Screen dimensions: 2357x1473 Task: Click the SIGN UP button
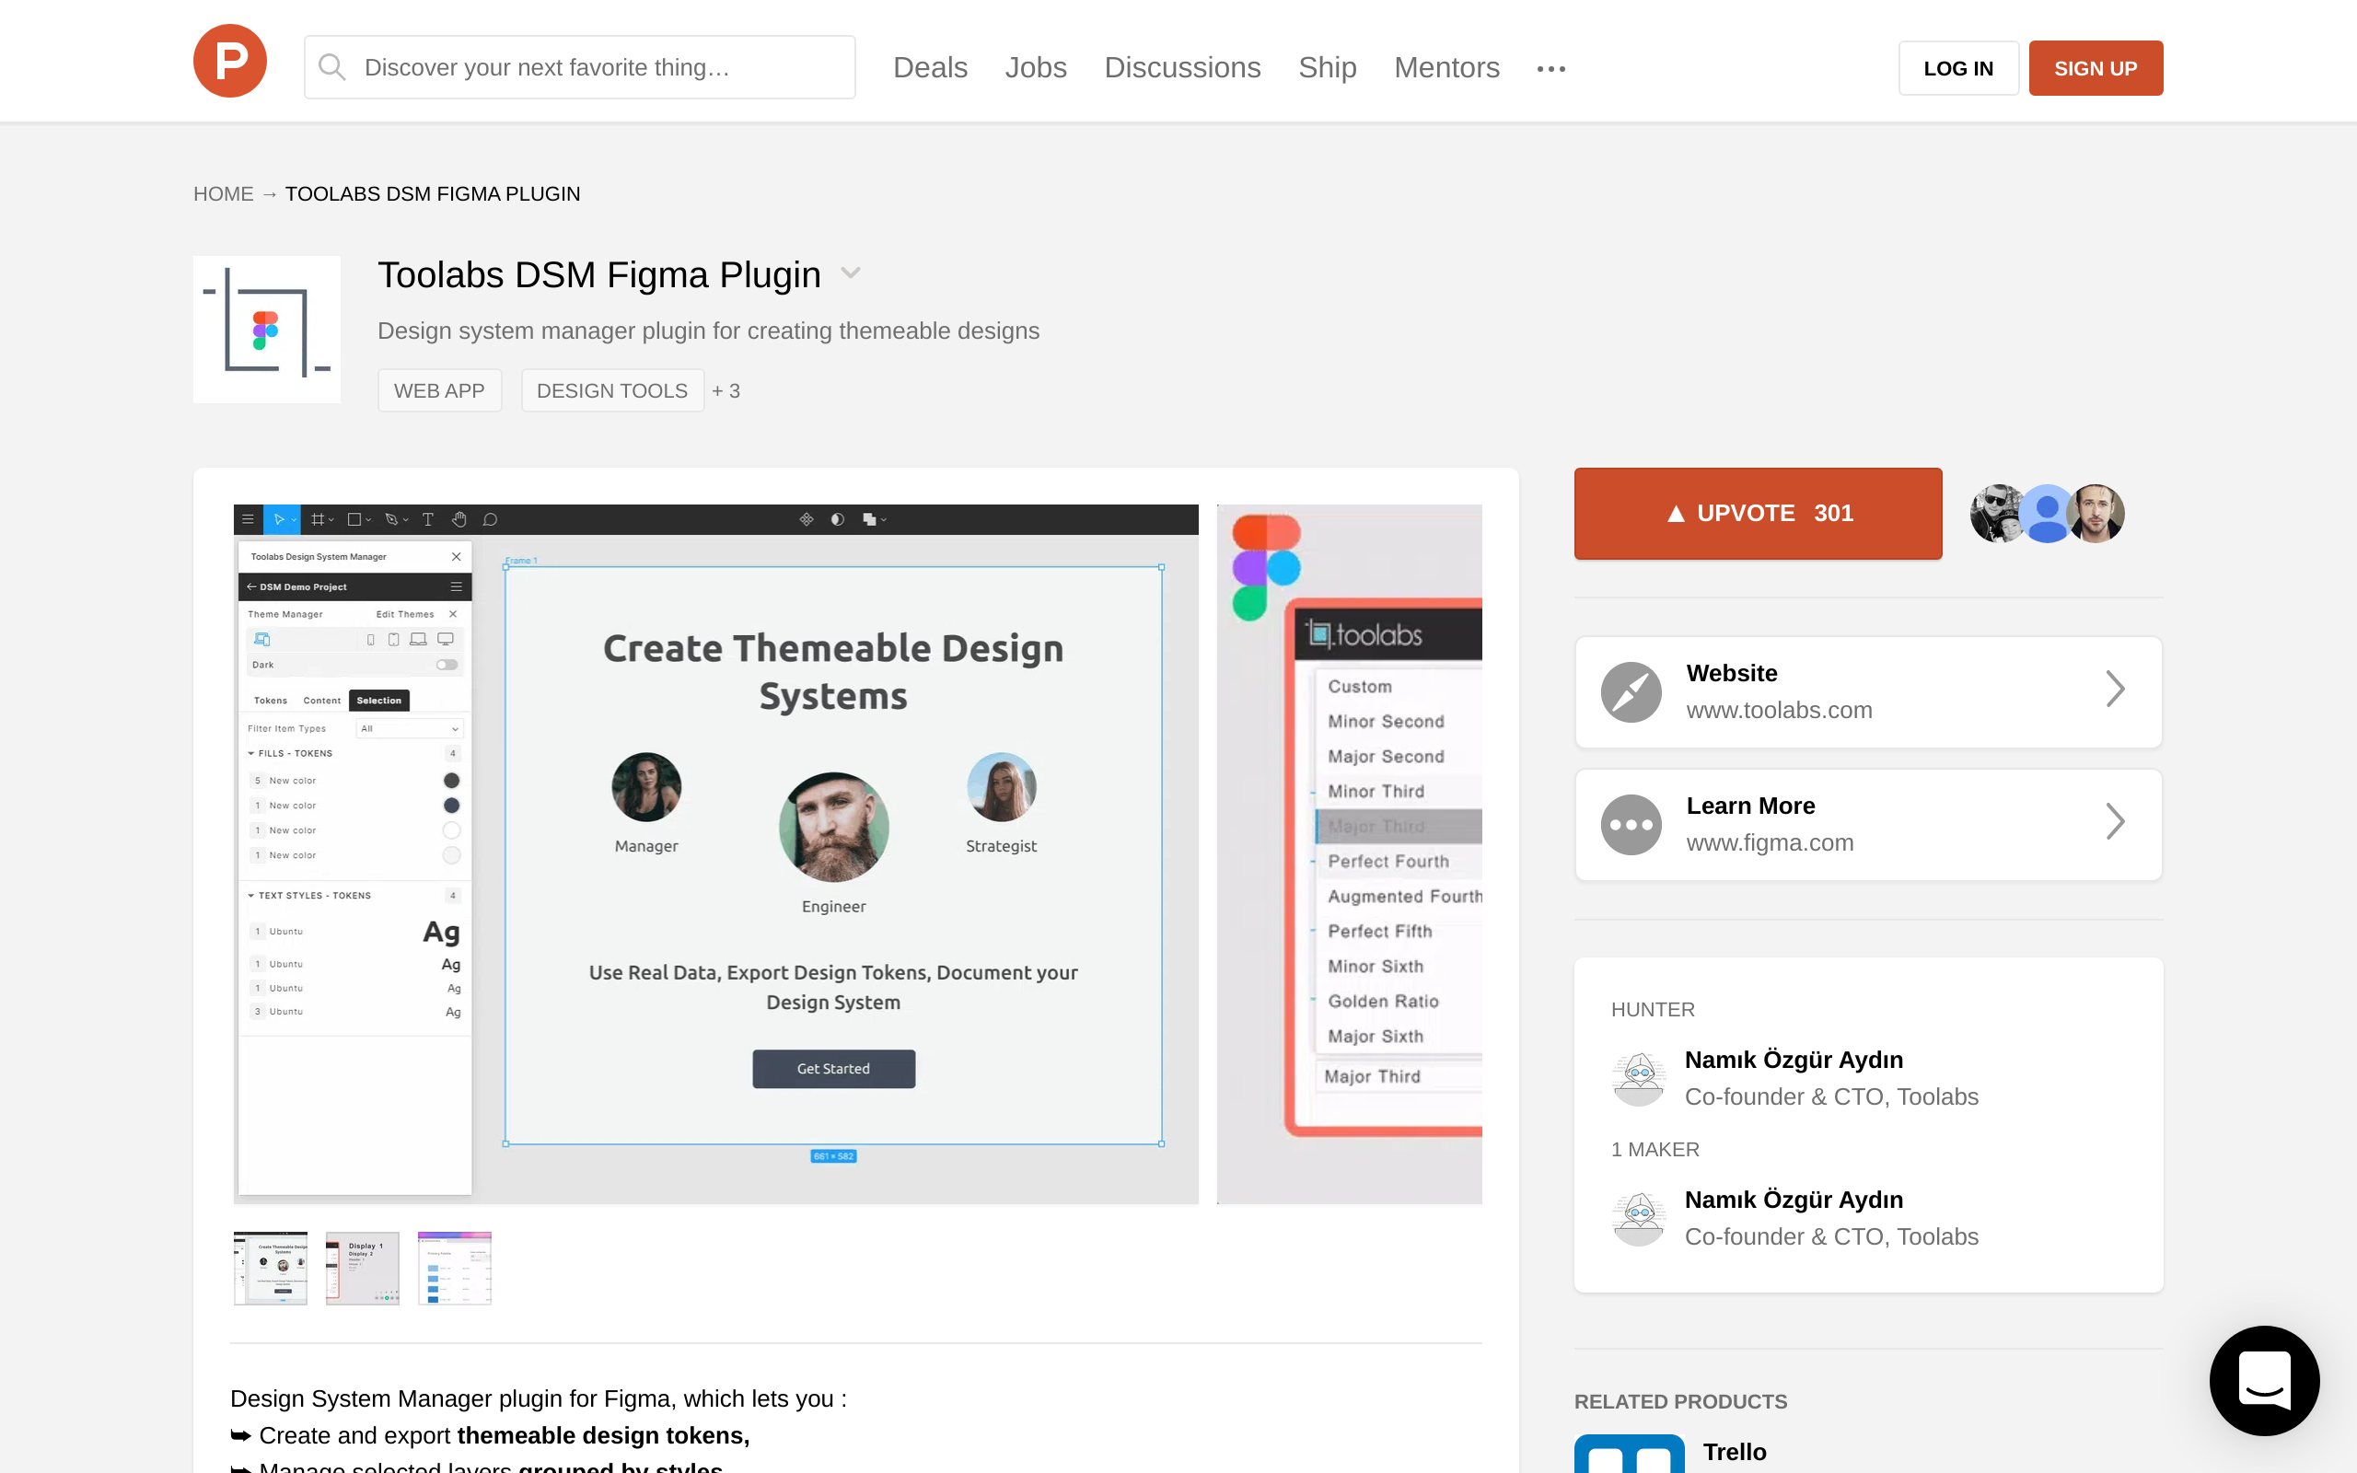pyautogui.click(x=2095, y=68)
